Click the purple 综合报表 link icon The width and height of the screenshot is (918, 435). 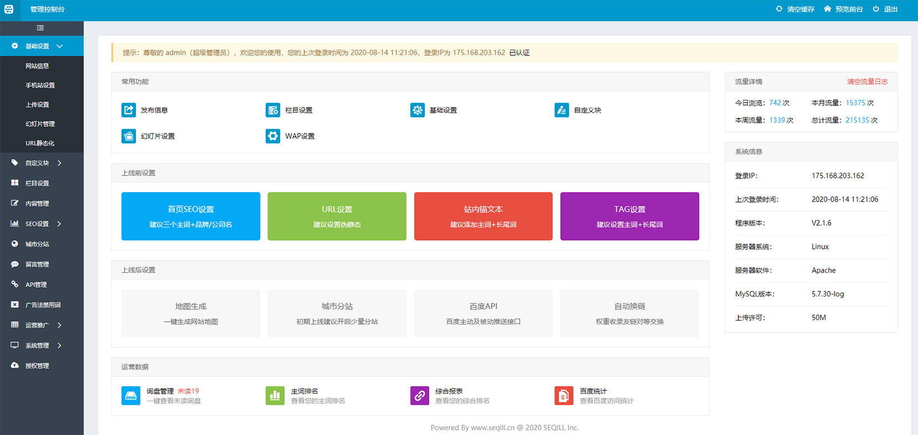click(420, 395)
